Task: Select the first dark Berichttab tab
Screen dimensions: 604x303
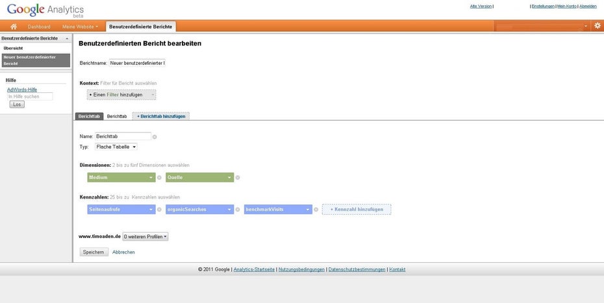Action: click(89, 116)
